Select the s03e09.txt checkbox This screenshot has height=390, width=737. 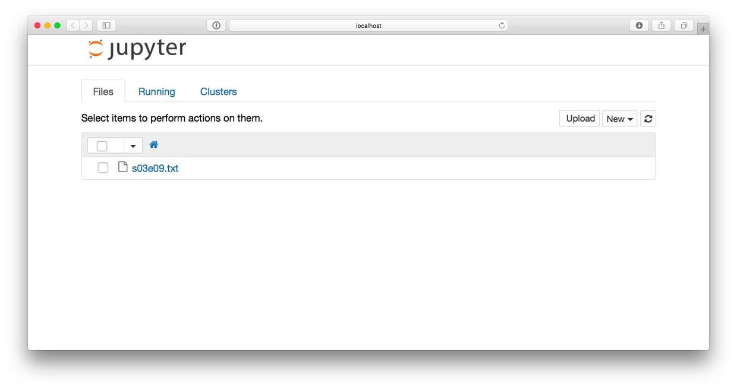pos(103,168)
